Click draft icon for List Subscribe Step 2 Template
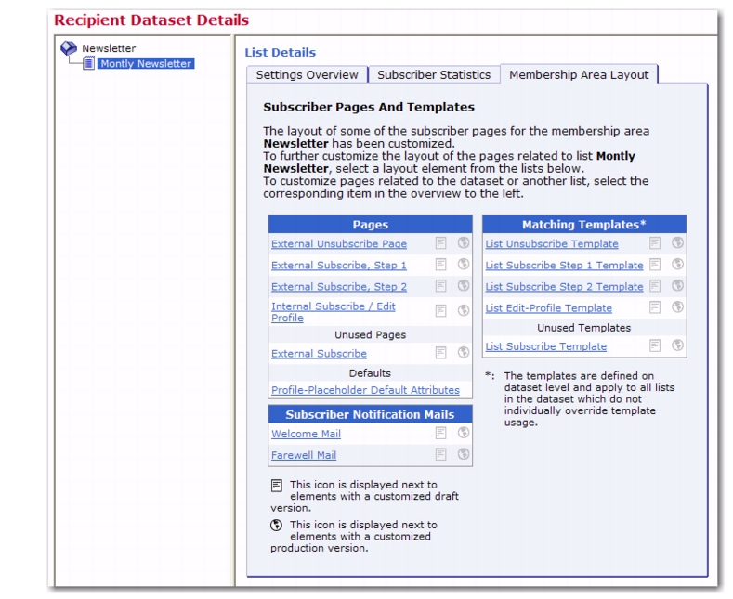 655,286
